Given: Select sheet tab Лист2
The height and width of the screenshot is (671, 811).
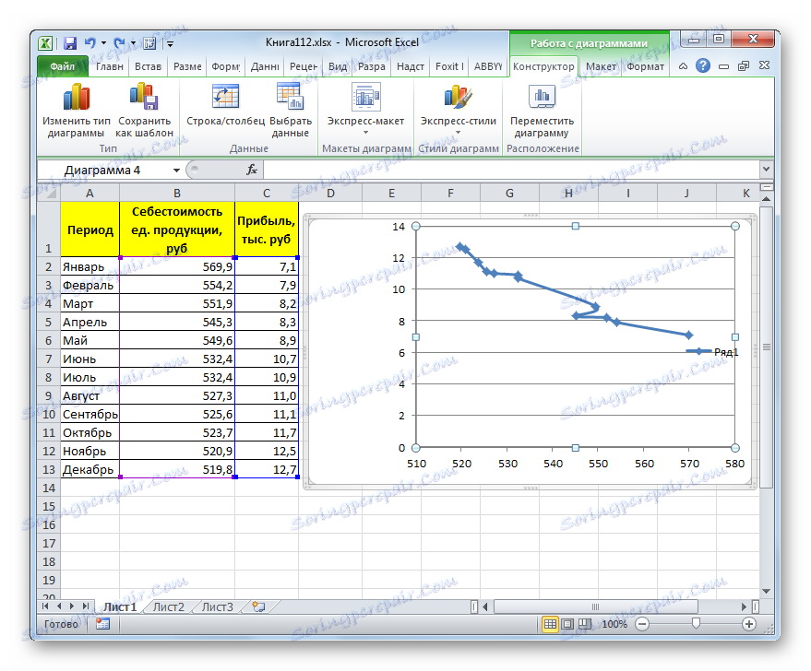Looking at the screenshot, I should click(x=169, y=607).
